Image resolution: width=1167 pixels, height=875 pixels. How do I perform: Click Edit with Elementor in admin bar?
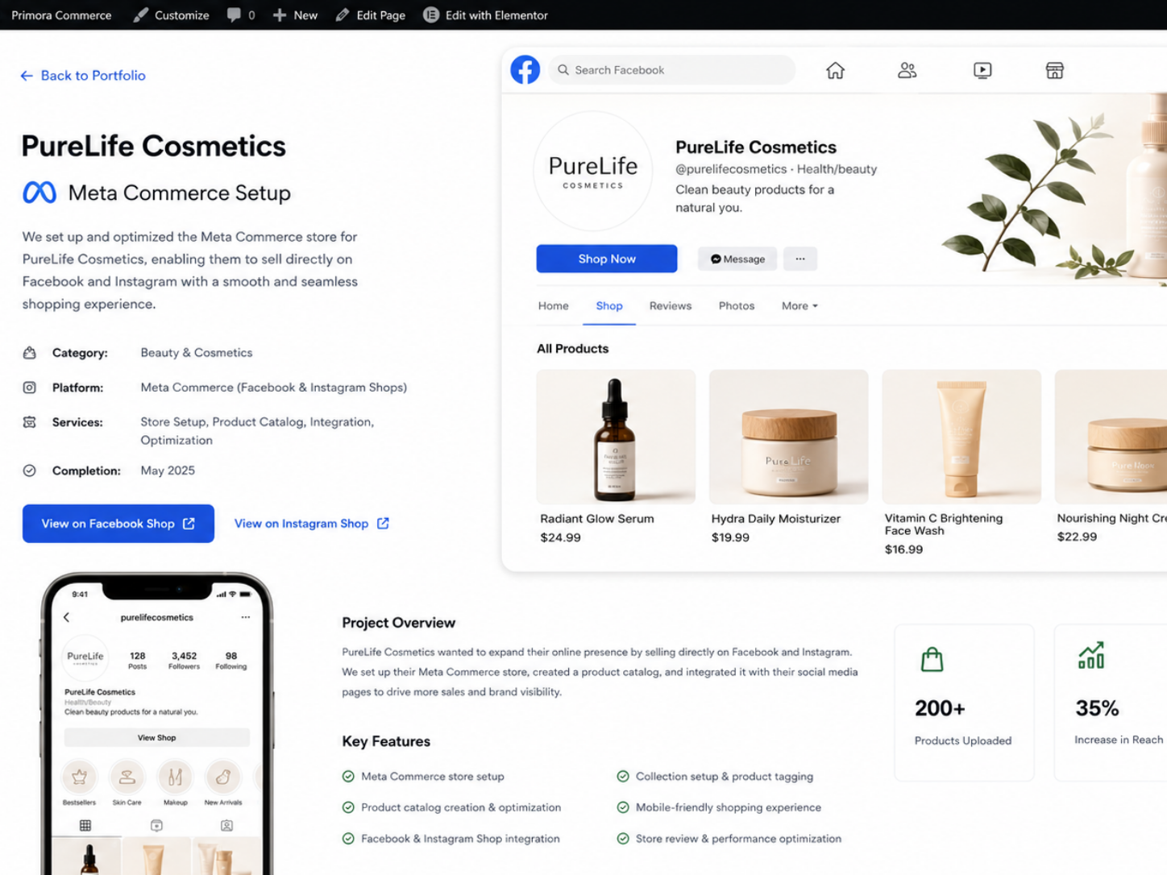pyautogui.click(x=485, y=15)
